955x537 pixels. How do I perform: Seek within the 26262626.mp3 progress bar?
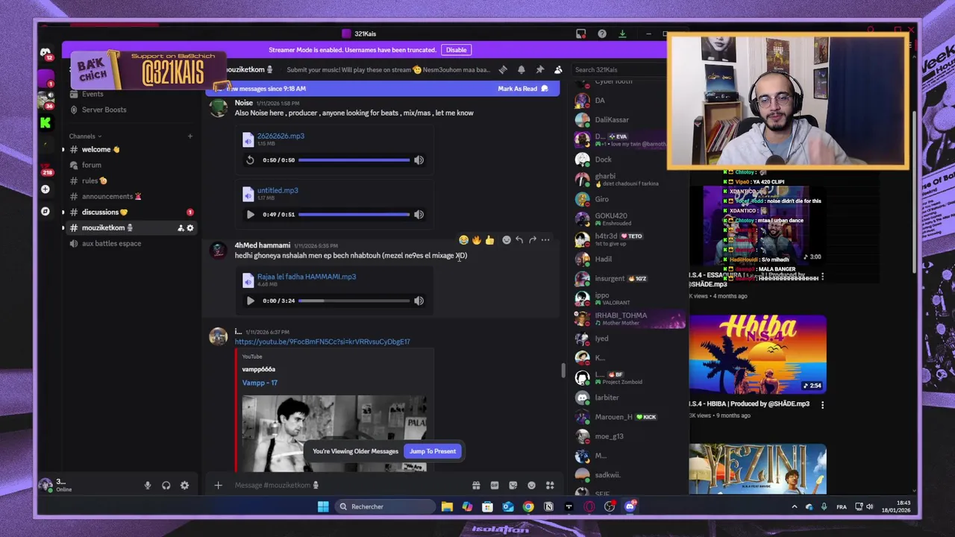[354, 160]
